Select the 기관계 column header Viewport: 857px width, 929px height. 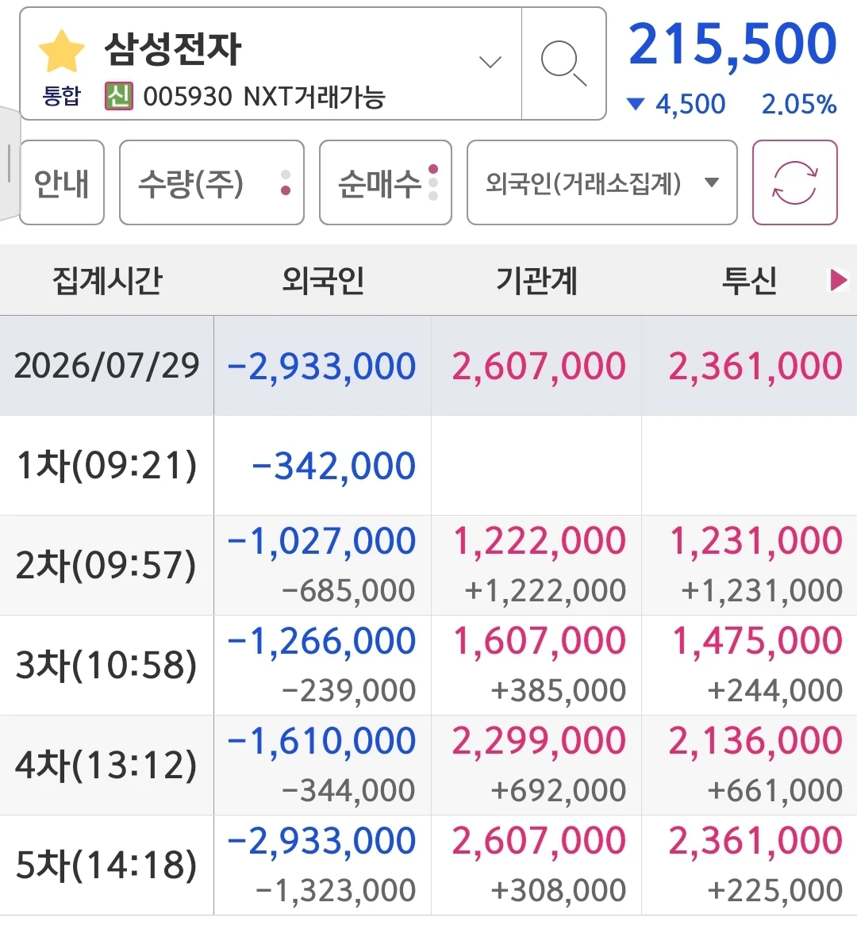(x=536, y=280)
